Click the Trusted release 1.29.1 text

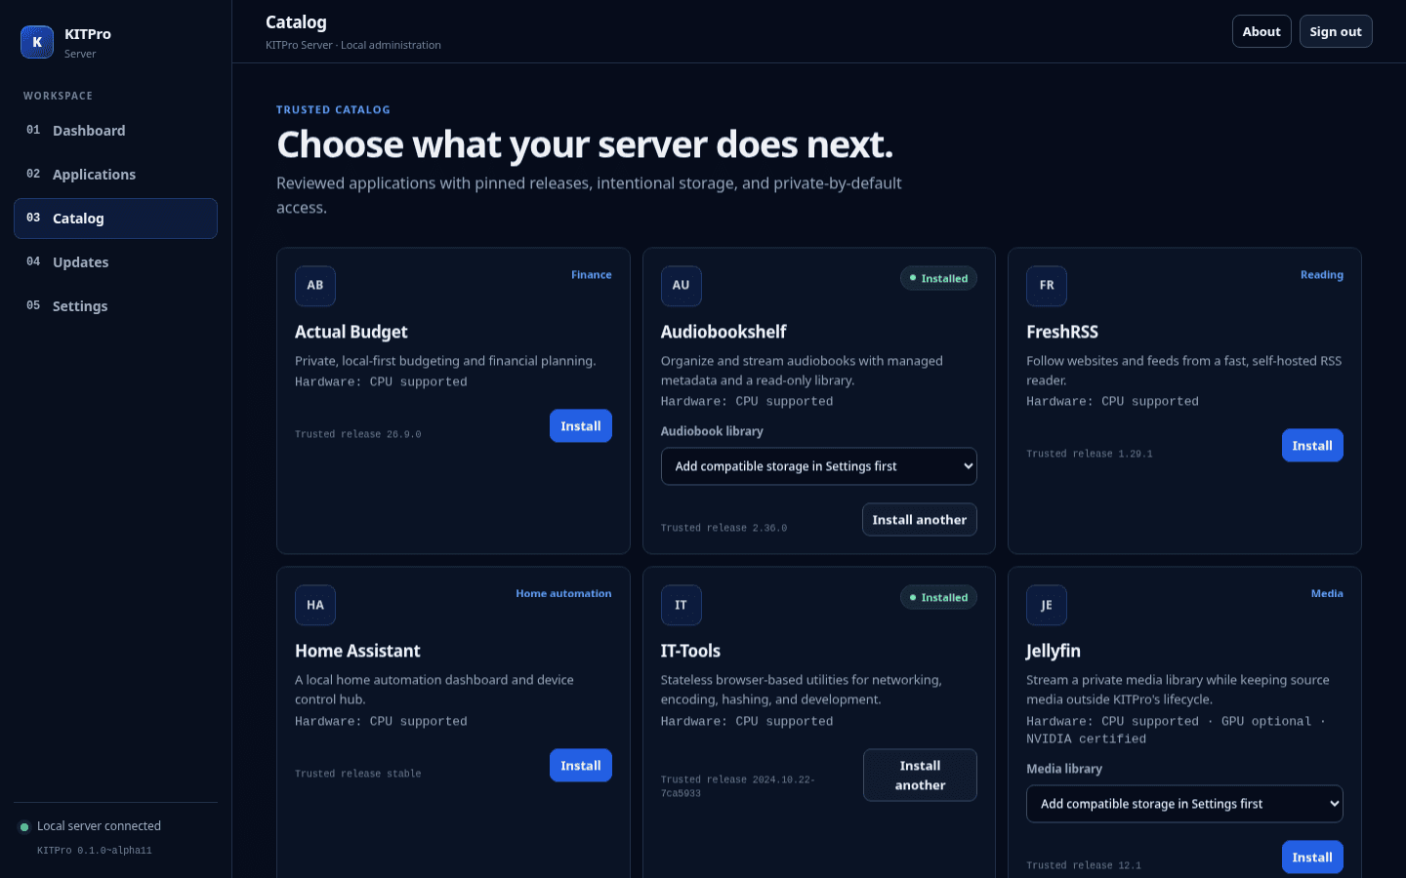[1090, 454]
